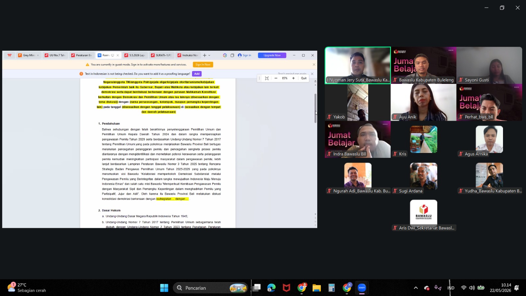Switch to the UU No.7 Tah PDF tab

[55, 55]
